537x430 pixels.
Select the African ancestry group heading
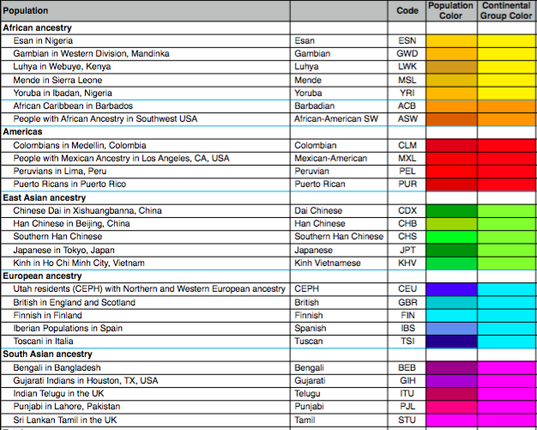[x=37, y=27]
